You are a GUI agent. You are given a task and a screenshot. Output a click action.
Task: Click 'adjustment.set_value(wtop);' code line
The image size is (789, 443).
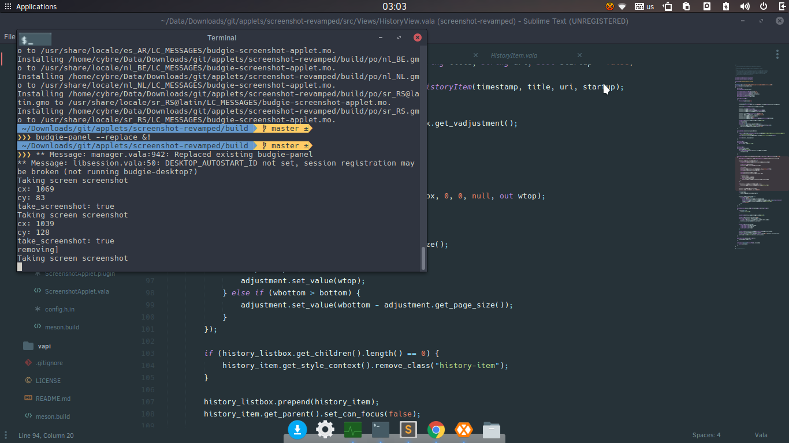pyautogui.click(x=303, y=281)
